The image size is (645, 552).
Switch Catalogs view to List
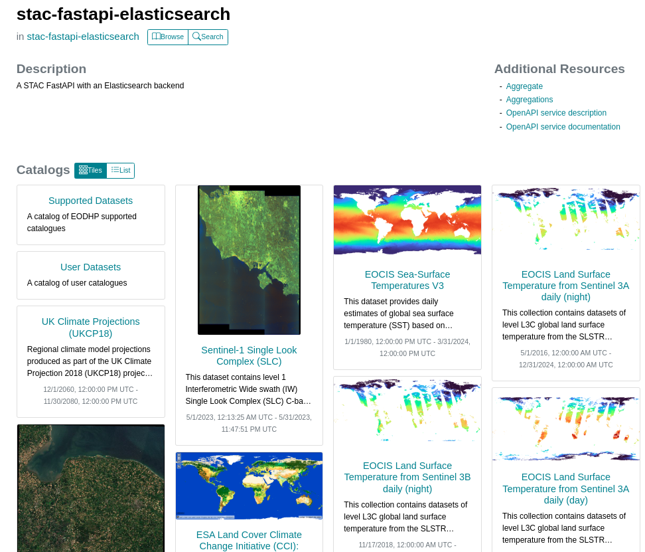pos(121,170)
